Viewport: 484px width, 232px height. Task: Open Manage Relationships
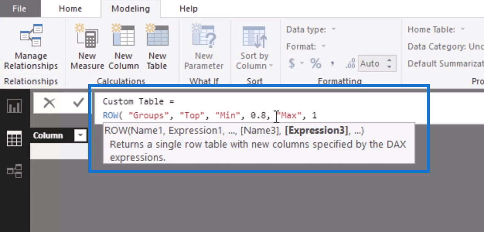(31, 47)
